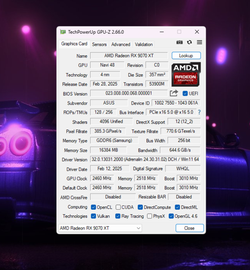Viewport: 250px width, 270px height.
Task: Click the Close button at the bottom
Action: 190,228
